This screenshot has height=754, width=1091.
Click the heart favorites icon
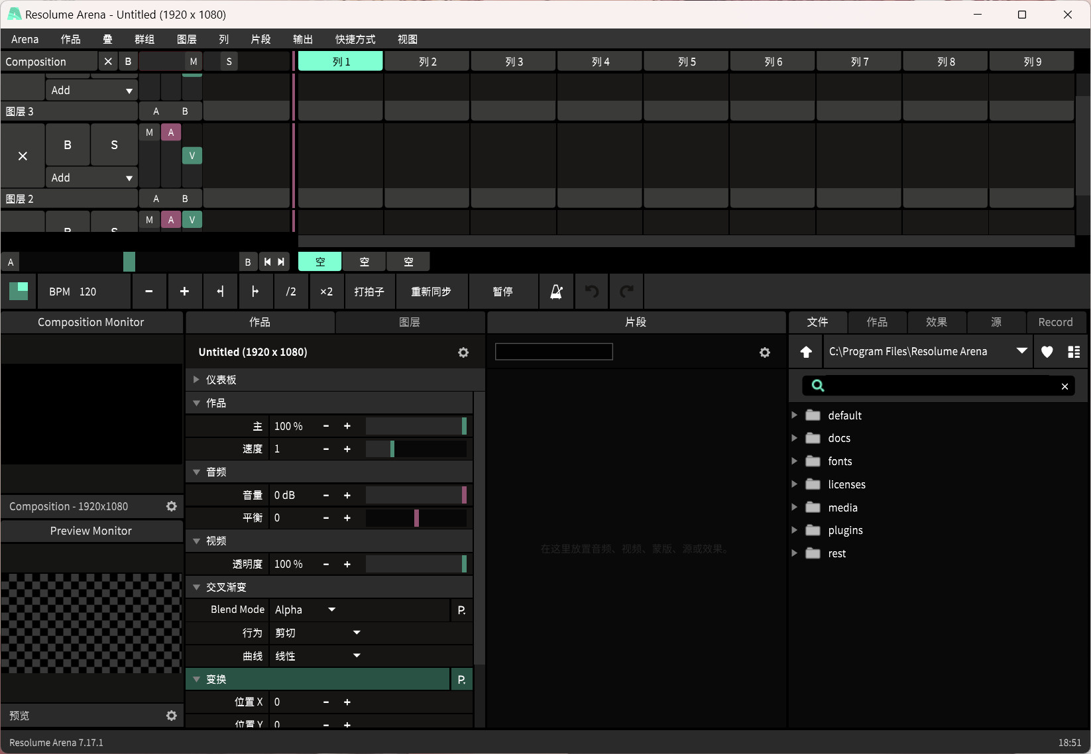pyautogui.click(x=1047, y=352)
